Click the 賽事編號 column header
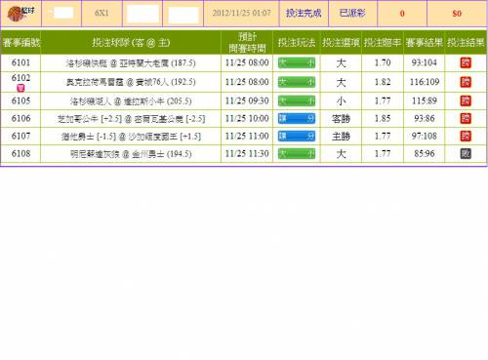Image resolution: width=488 pixels, height=360 pixels. pos(21,42)
